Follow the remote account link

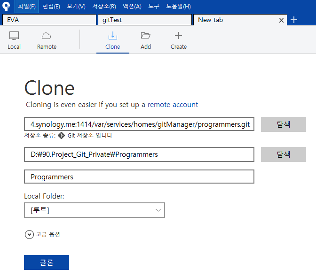tap(173, 105)
